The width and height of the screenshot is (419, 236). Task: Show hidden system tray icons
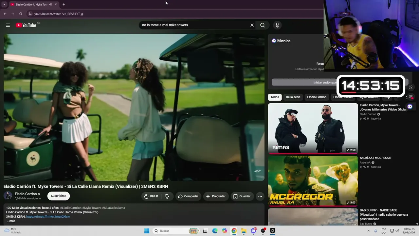(369, 231)
